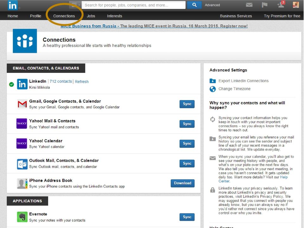Click the Outlook Mail, Contacts, & Calendar title
Viewport: 304px width, 228px height.
coord(64,161)
